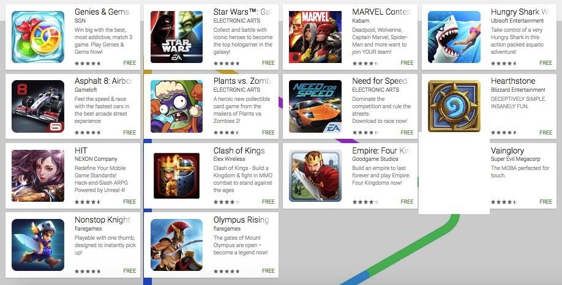Open the Need for Speed icon
562x285 pixels.
(315, 106)
